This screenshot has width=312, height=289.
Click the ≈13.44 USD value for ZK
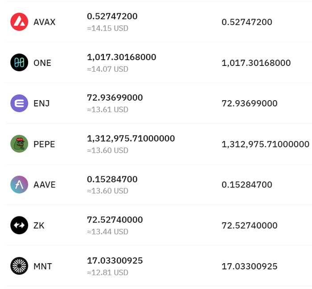108,232
